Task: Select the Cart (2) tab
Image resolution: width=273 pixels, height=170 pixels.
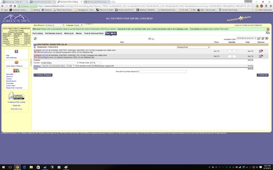Action: pos(111,33)
